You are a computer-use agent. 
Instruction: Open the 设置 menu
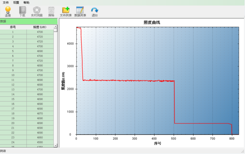(16, 3)
